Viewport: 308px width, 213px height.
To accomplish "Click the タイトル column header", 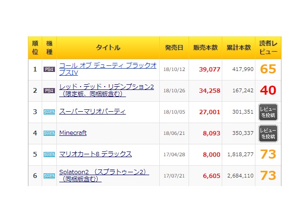I will click(x=108, y=48).
